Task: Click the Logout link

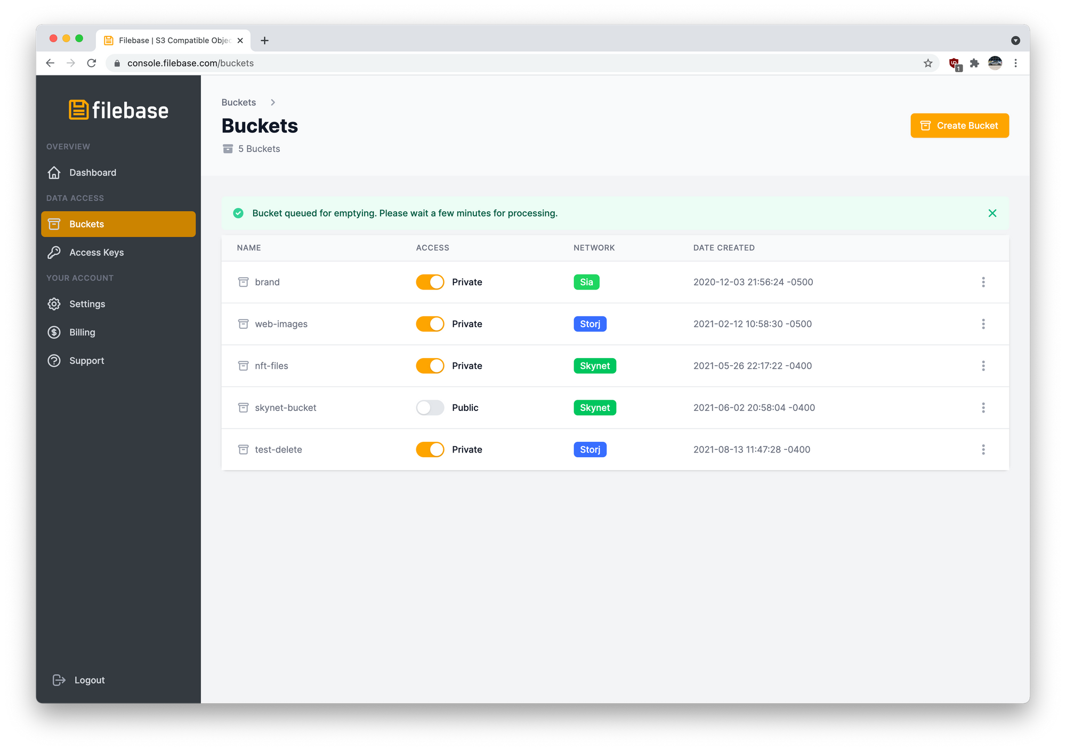Action: pyautogui.click(x=79, y=680)
